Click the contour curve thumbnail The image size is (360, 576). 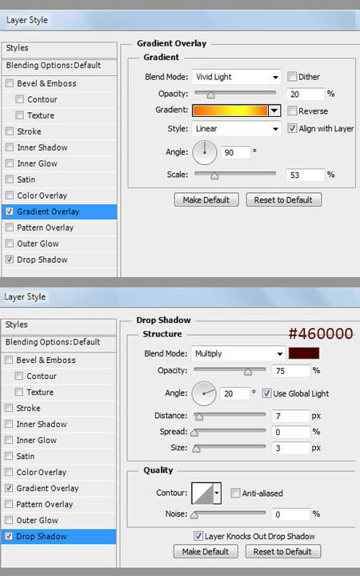pyautogui.click(x=202, y=493)
